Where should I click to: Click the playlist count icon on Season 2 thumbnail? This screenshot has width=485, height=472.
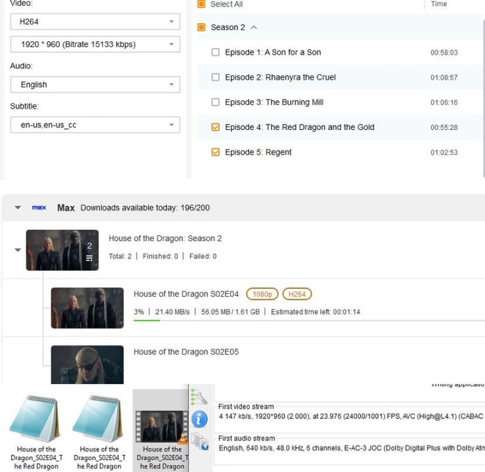pyautogui.click(x=89, y=258)
